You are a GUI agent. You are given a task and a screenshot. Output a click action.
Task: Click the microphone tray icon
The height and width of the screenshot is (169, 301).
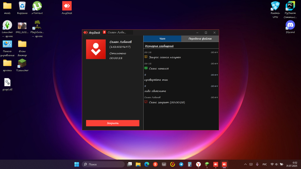pyautogui.click(x=257, y=164)
